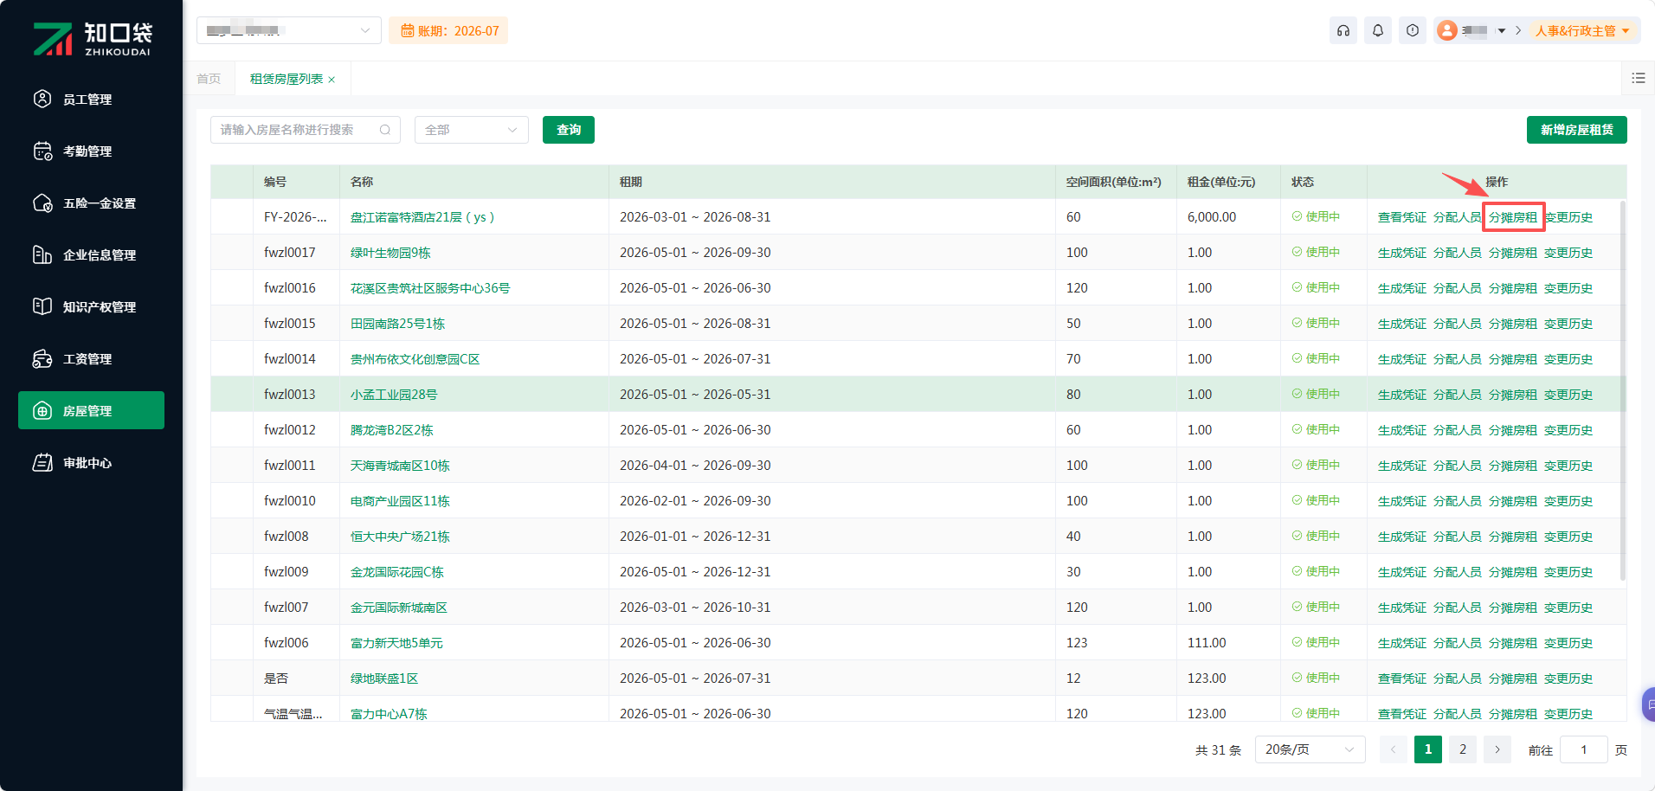Click the 前往 page number input
Image resolution: width=1655 pixels, height=791 pixels.
pos(1584,749)
